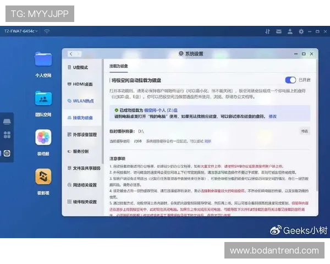Minimize the main client window from the top bar
The width and height of the screenshot is (330, 264).
point(310,31)
